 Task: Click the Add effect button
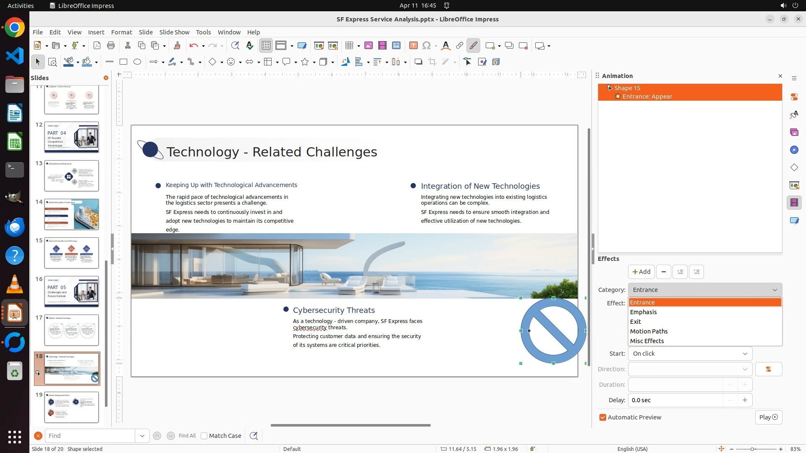click(641, 272)
